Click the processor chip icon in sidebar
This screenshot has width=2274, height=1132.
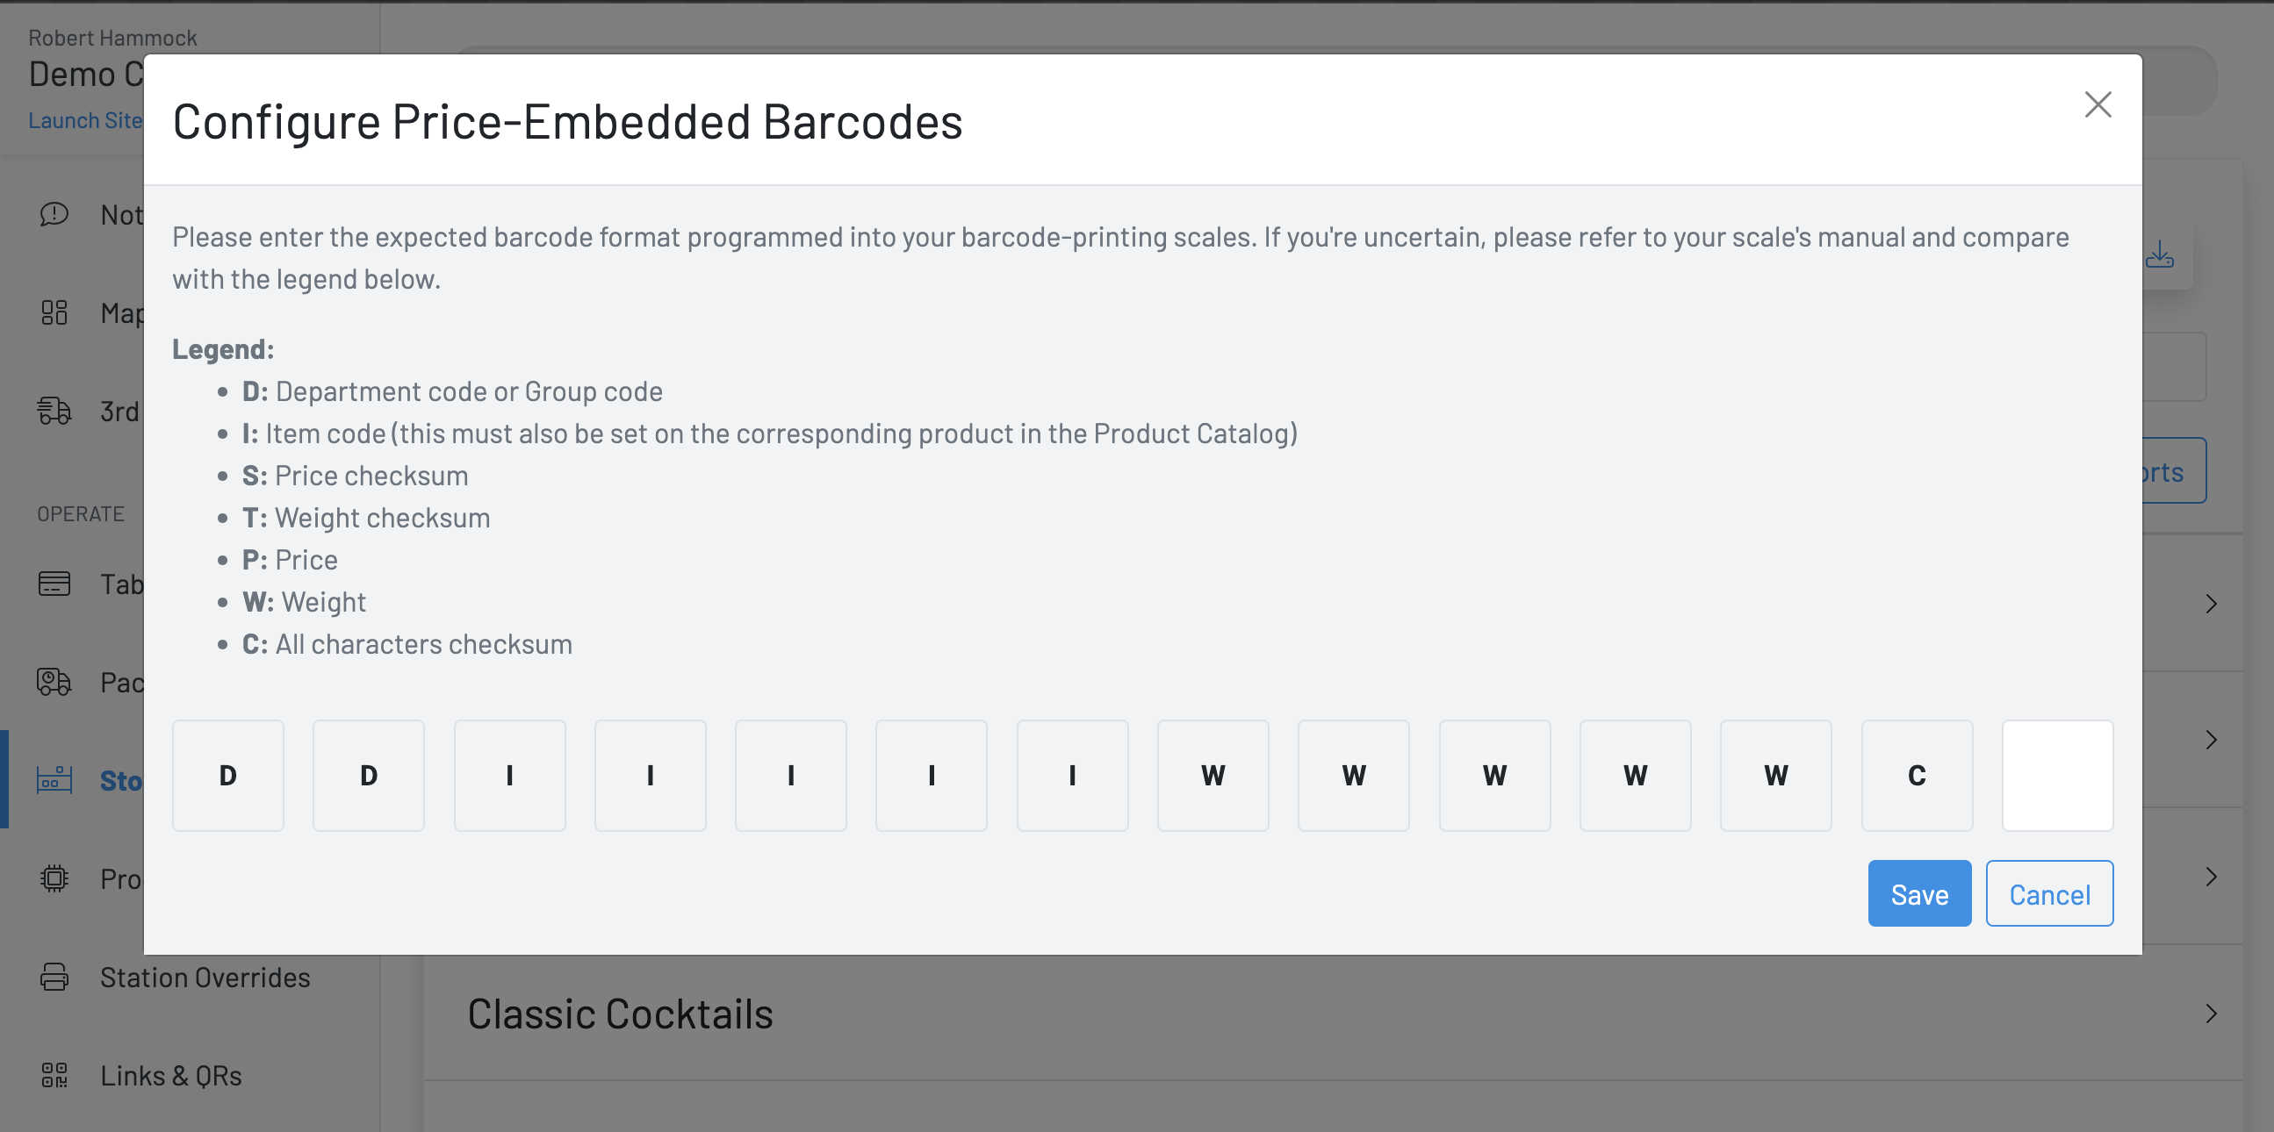coord(54,878)
